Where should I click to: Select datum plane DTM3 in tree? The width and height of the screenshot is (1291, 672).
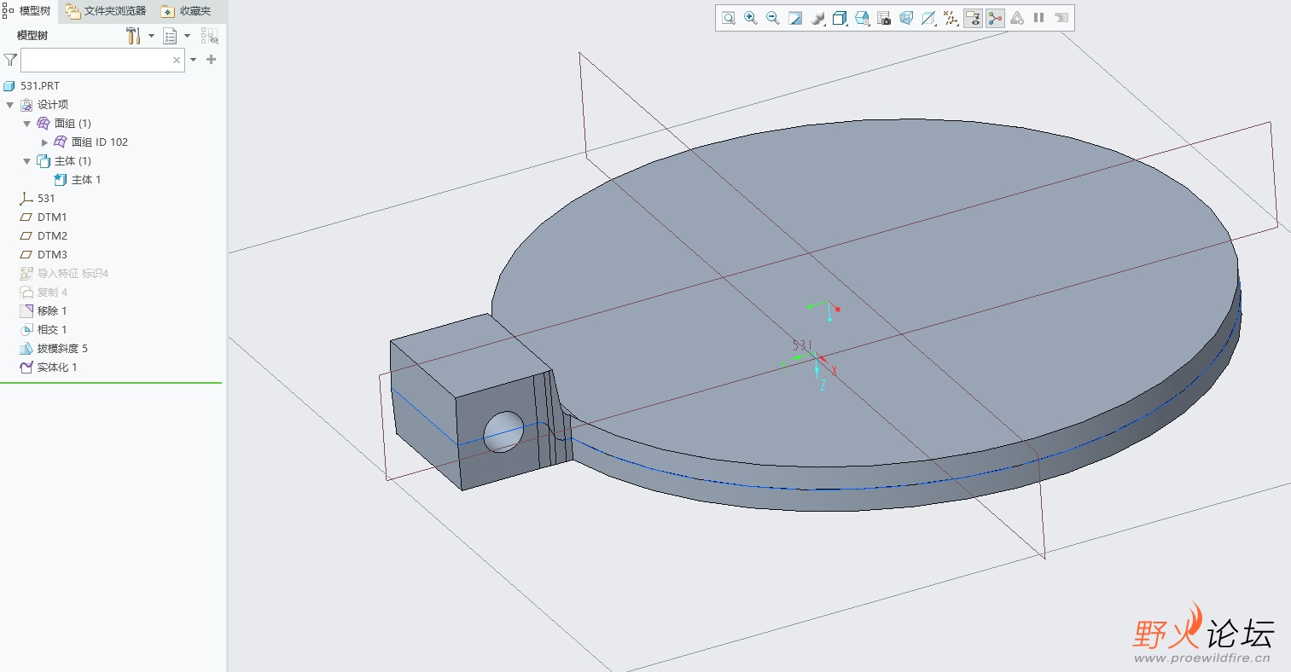pos(43,255)
